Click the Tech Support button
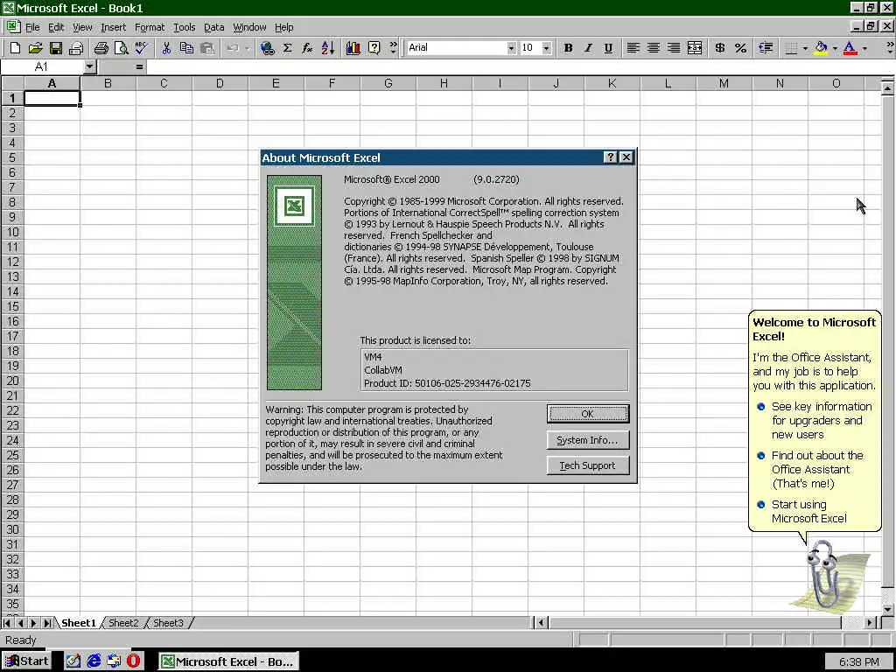 click(x=588, y=465)
